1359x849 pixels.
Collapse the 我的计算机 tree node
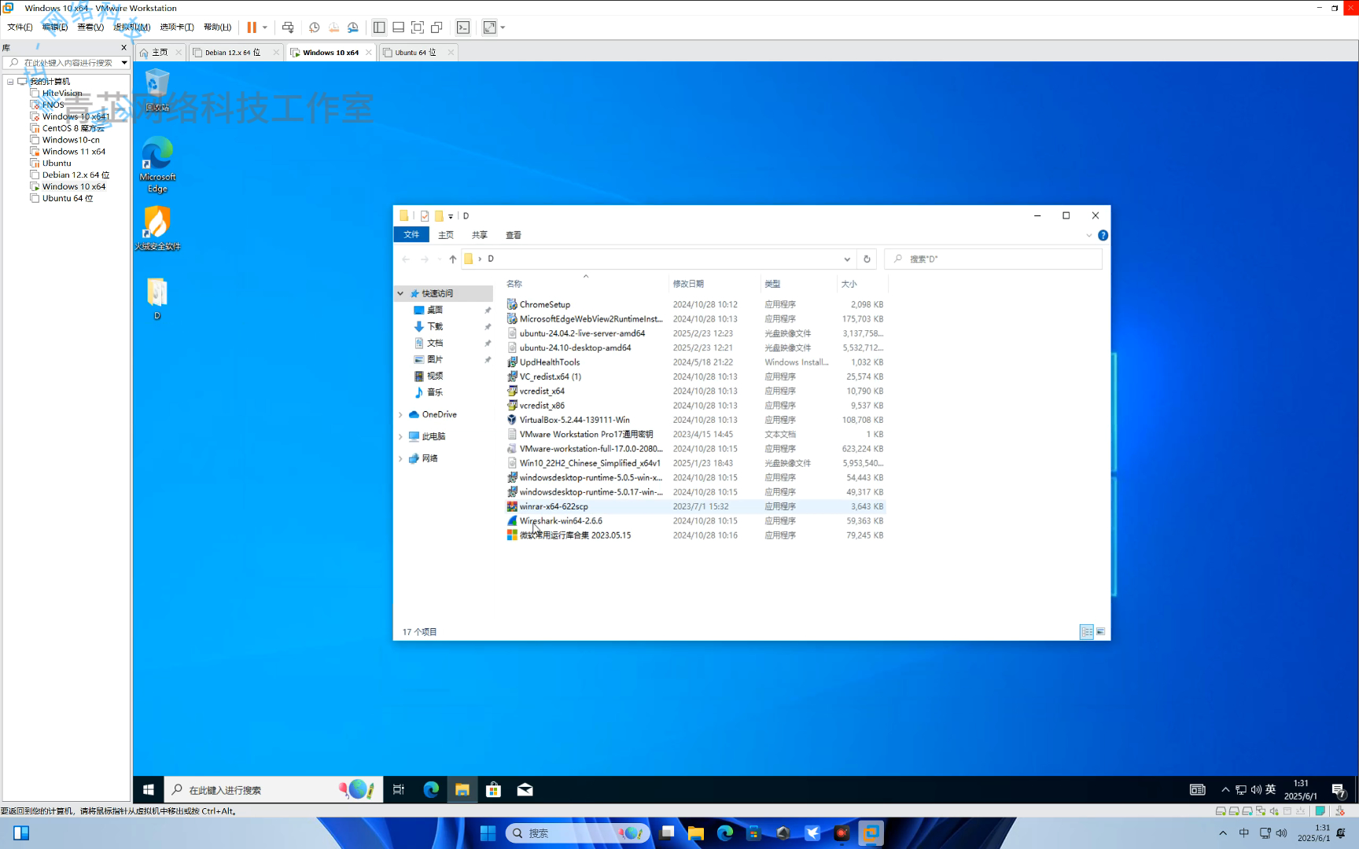(x=10, y=82)
